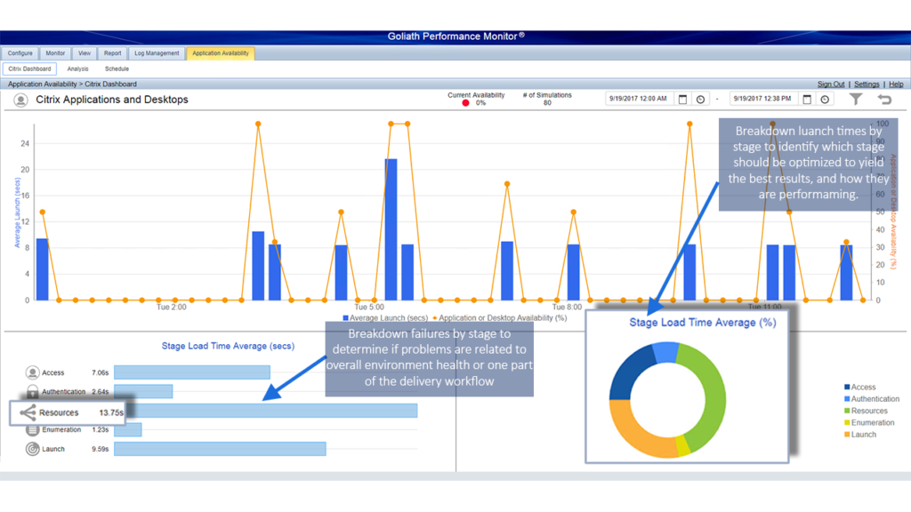Viewport: 911px width, 512px height.
Task: Switch to the Monitor tab
Action: (x=55, y=53)
